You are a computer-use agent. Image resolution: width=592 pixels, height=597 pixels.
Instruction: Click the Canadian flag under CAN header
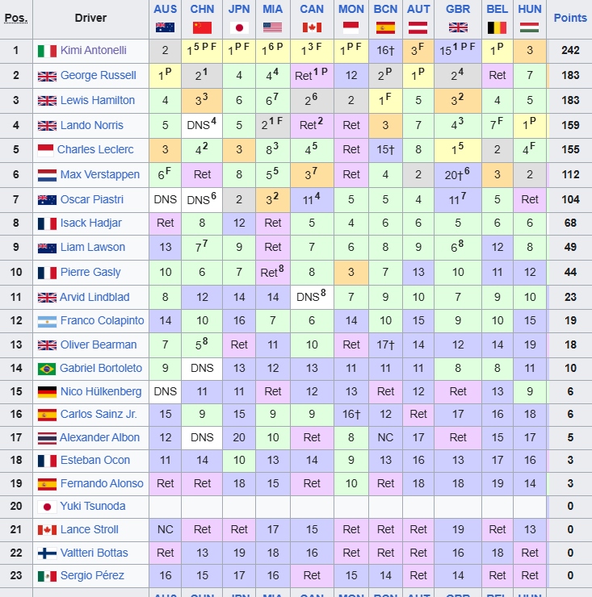(312, 27)
